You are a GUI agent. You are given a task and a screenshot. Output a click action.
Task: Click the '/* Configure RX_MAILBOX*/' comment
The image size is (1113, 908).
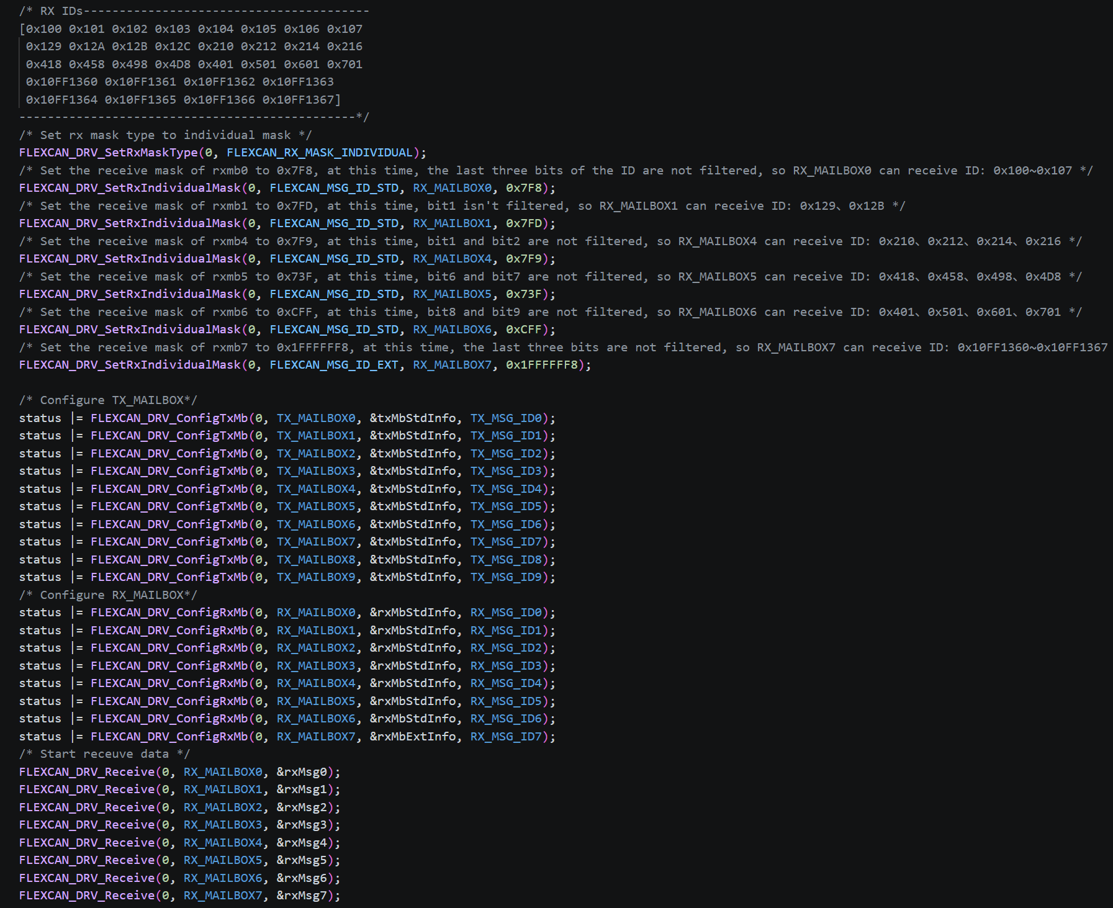pyautogui.click(x=108, y=595)
